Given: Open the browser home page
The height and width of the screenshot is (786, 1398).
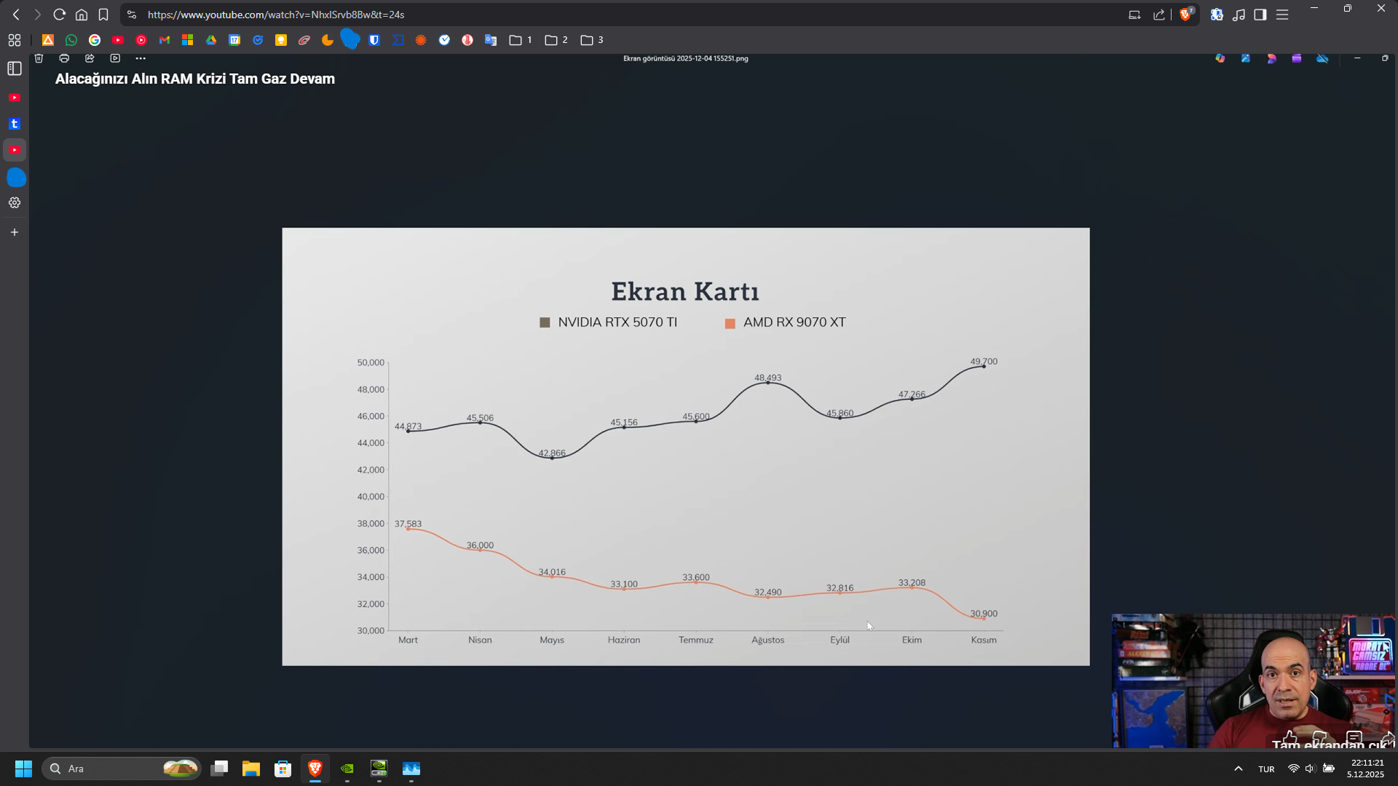Looking at the screenshot, I should click(x=82, y=15).
